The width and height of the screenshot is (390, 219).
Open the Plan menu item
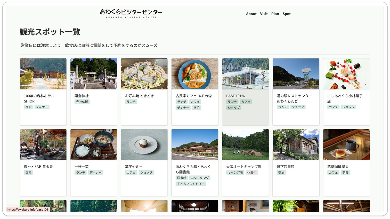pyautogui.click(x=275, y=14)
